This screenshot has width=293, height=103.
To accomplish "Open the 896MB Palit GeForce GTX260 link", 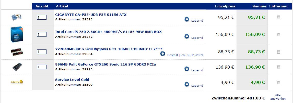I will click(105, 65).
